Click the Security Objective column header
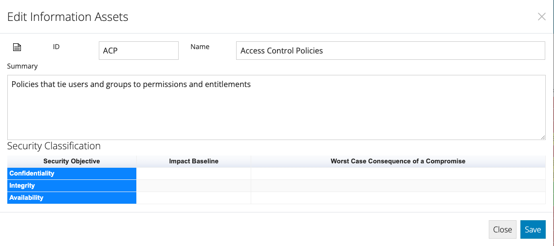Screen dimensions: 554x246 tap(72, 161)
